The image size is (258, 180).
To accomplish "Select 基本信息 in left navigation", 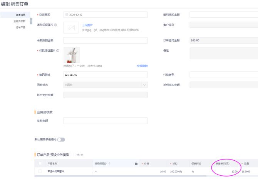I will click(x=20, y=15).
